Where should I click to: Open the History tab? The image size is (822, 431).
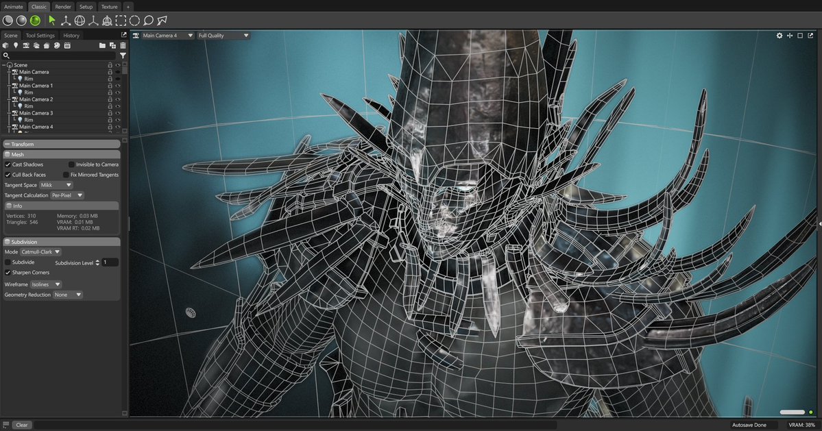pyautogui.click(x=71, y=36)
